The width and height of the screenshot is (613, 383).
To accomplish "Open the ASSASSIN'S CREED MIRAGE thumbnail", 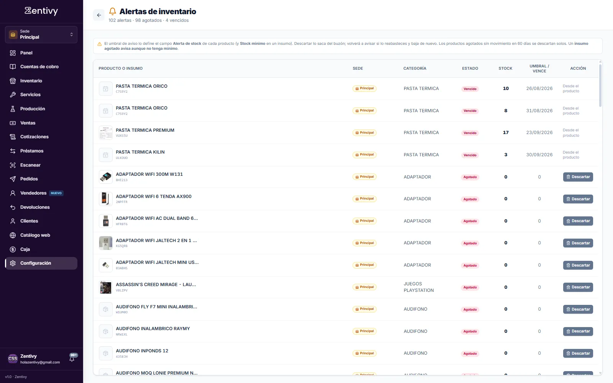I will [x=105, y=287].
